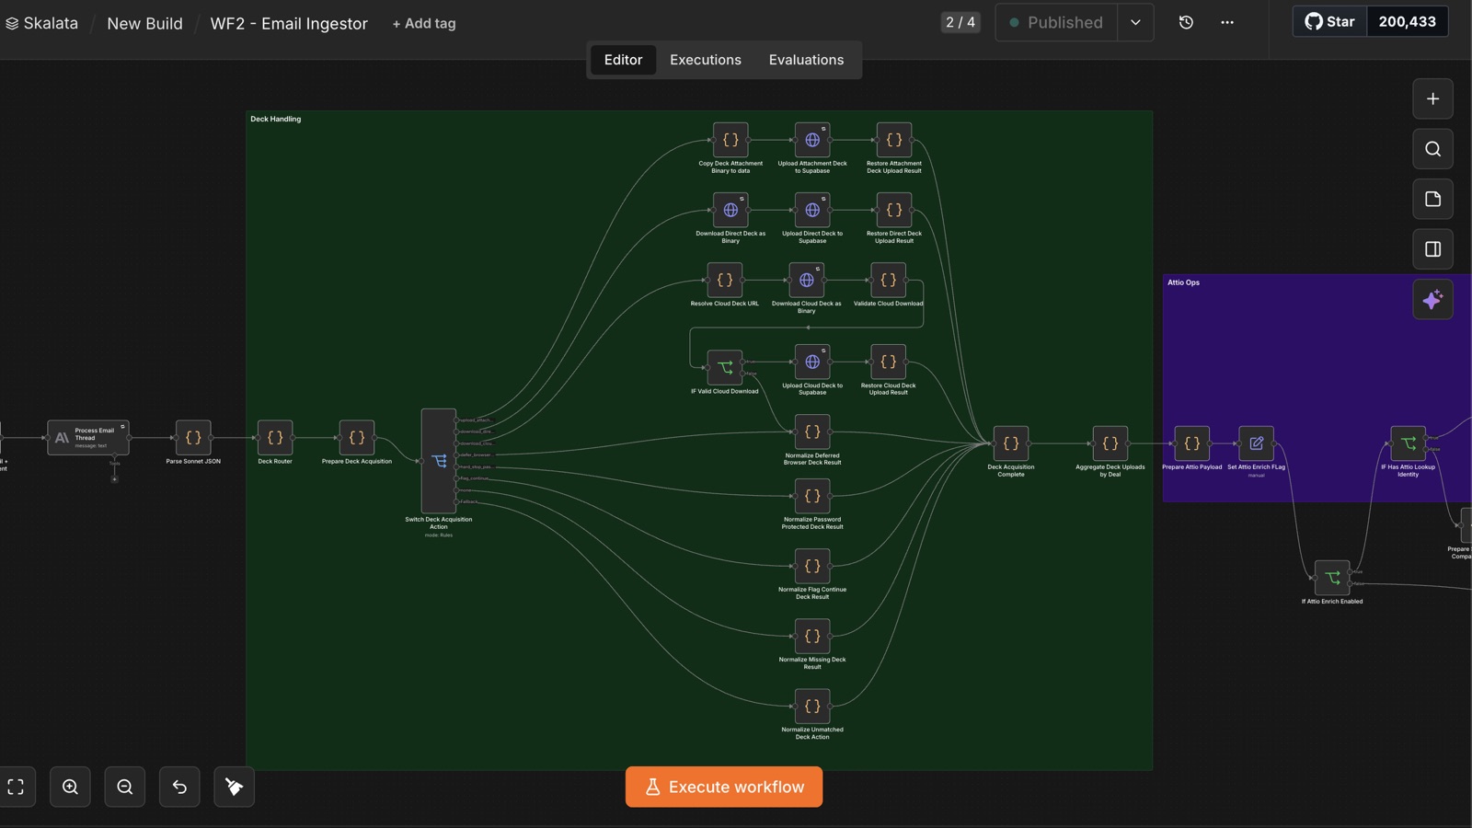Open the three-dot more options menu
1472x828 pixels.
pyautogui.click(x=1227, y=22)
